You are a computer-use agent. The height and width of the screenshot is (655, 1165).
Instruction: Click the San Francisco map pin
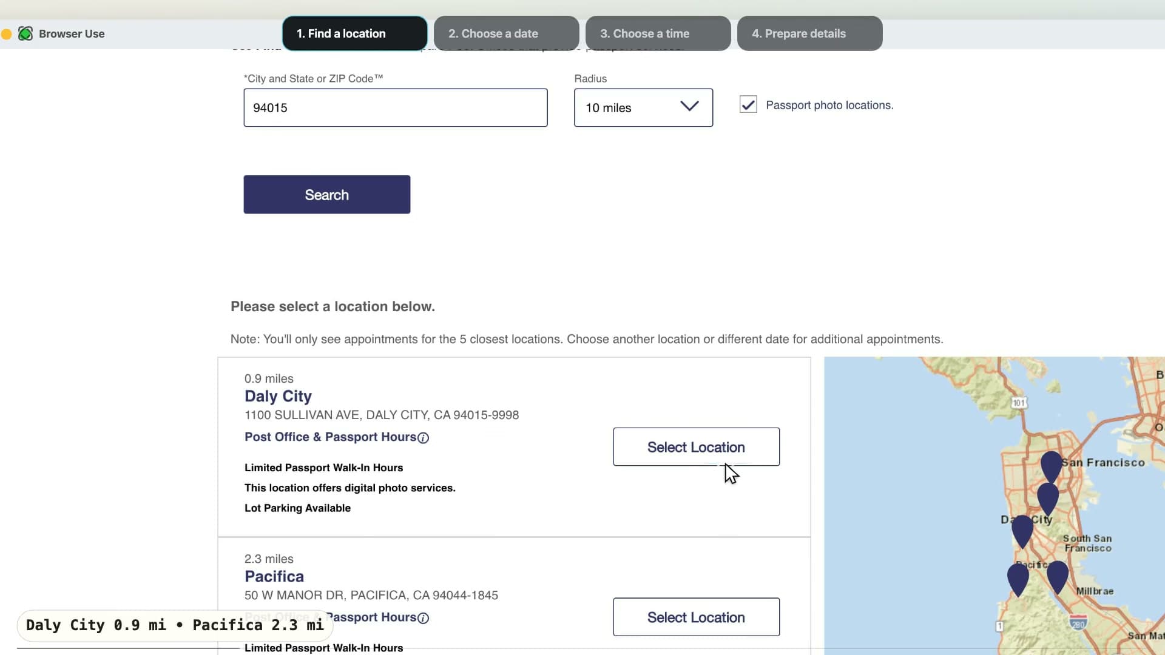click(1051, 466)
